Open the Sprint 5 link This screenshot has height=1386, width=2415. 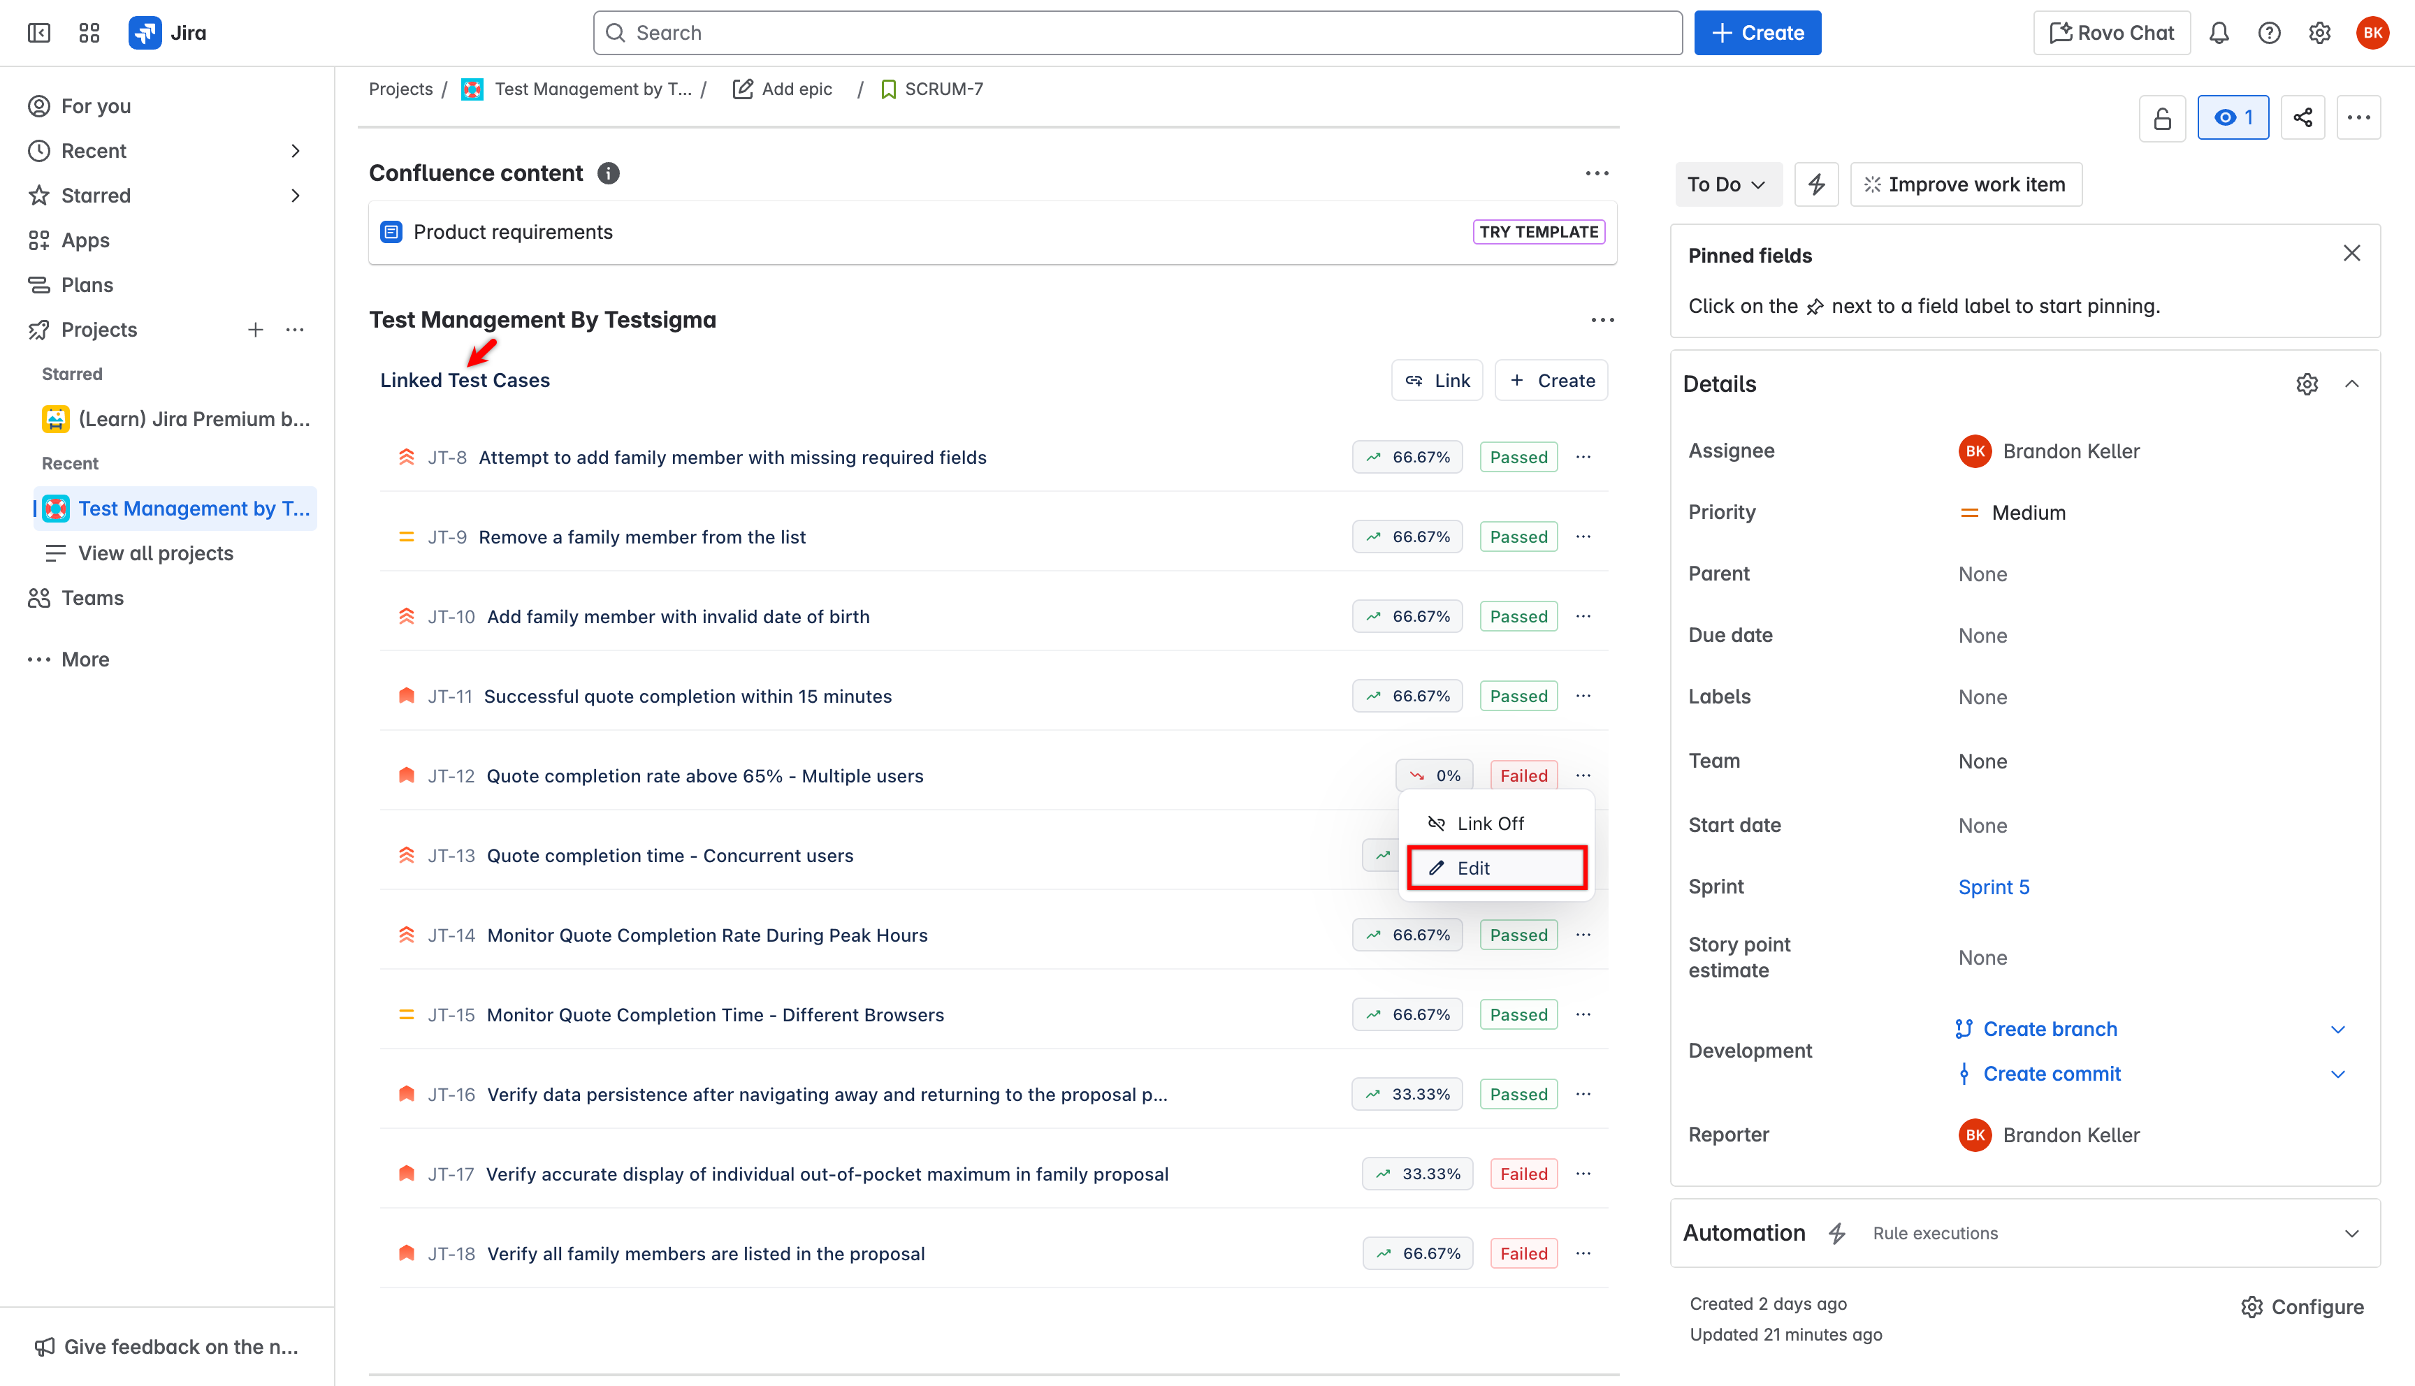tap(1994, 887)
